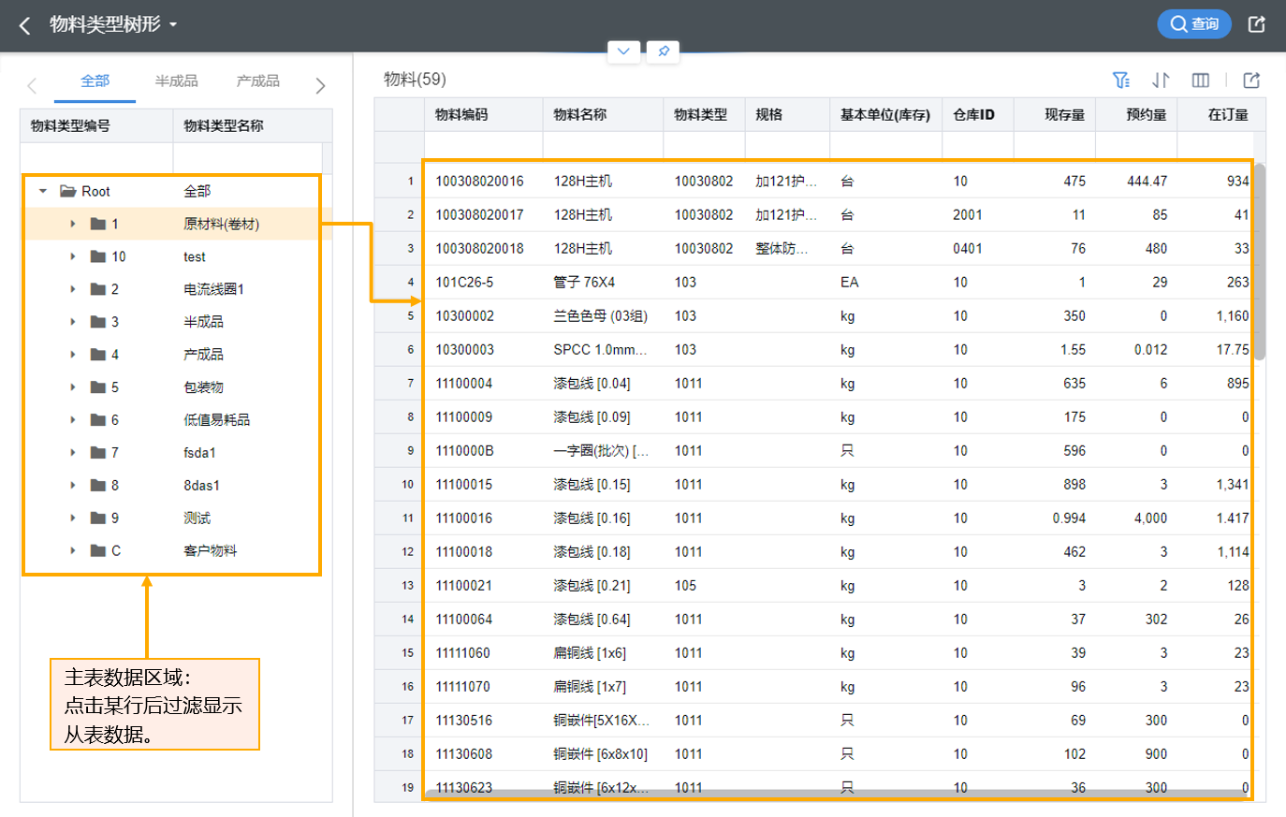1286x817 pixels.
Task: Click the export icon in top header
Action: click(x=1257, y=24)
